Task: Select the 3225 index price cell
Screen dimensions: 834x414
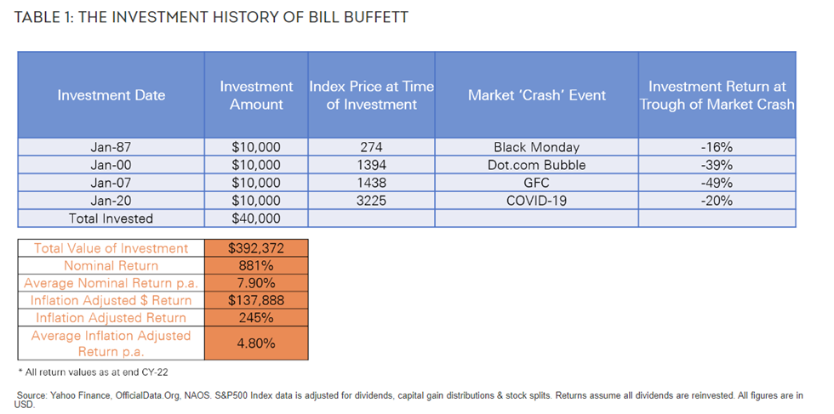Action: (x=371, y=201)
